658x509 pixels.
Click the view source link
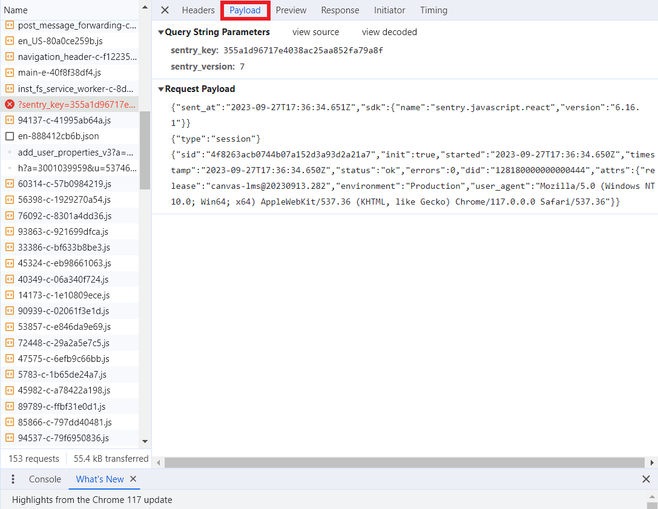point(315,31)
